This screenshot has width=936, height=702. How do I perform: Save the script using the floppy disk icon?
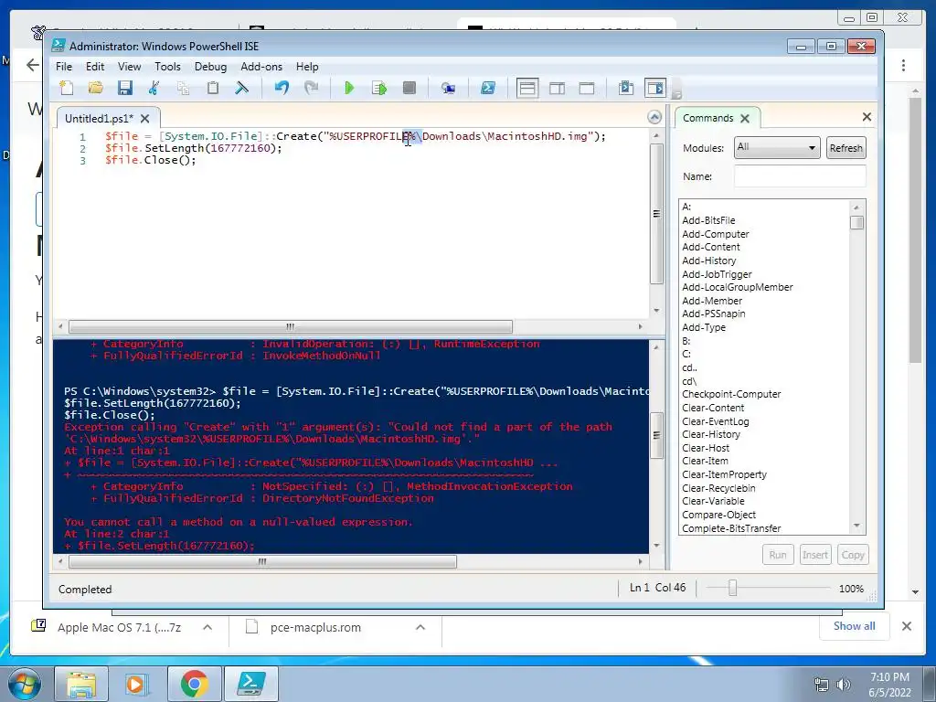124,89
